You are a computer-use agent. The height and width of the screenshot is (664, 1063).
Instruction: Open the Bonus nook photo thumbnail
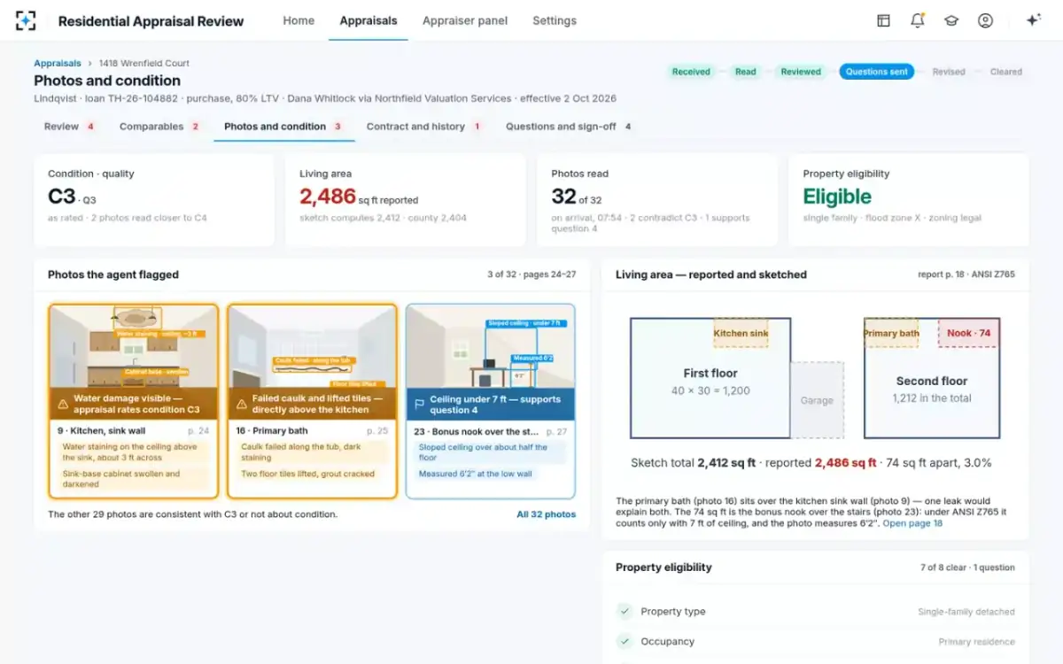491,362
